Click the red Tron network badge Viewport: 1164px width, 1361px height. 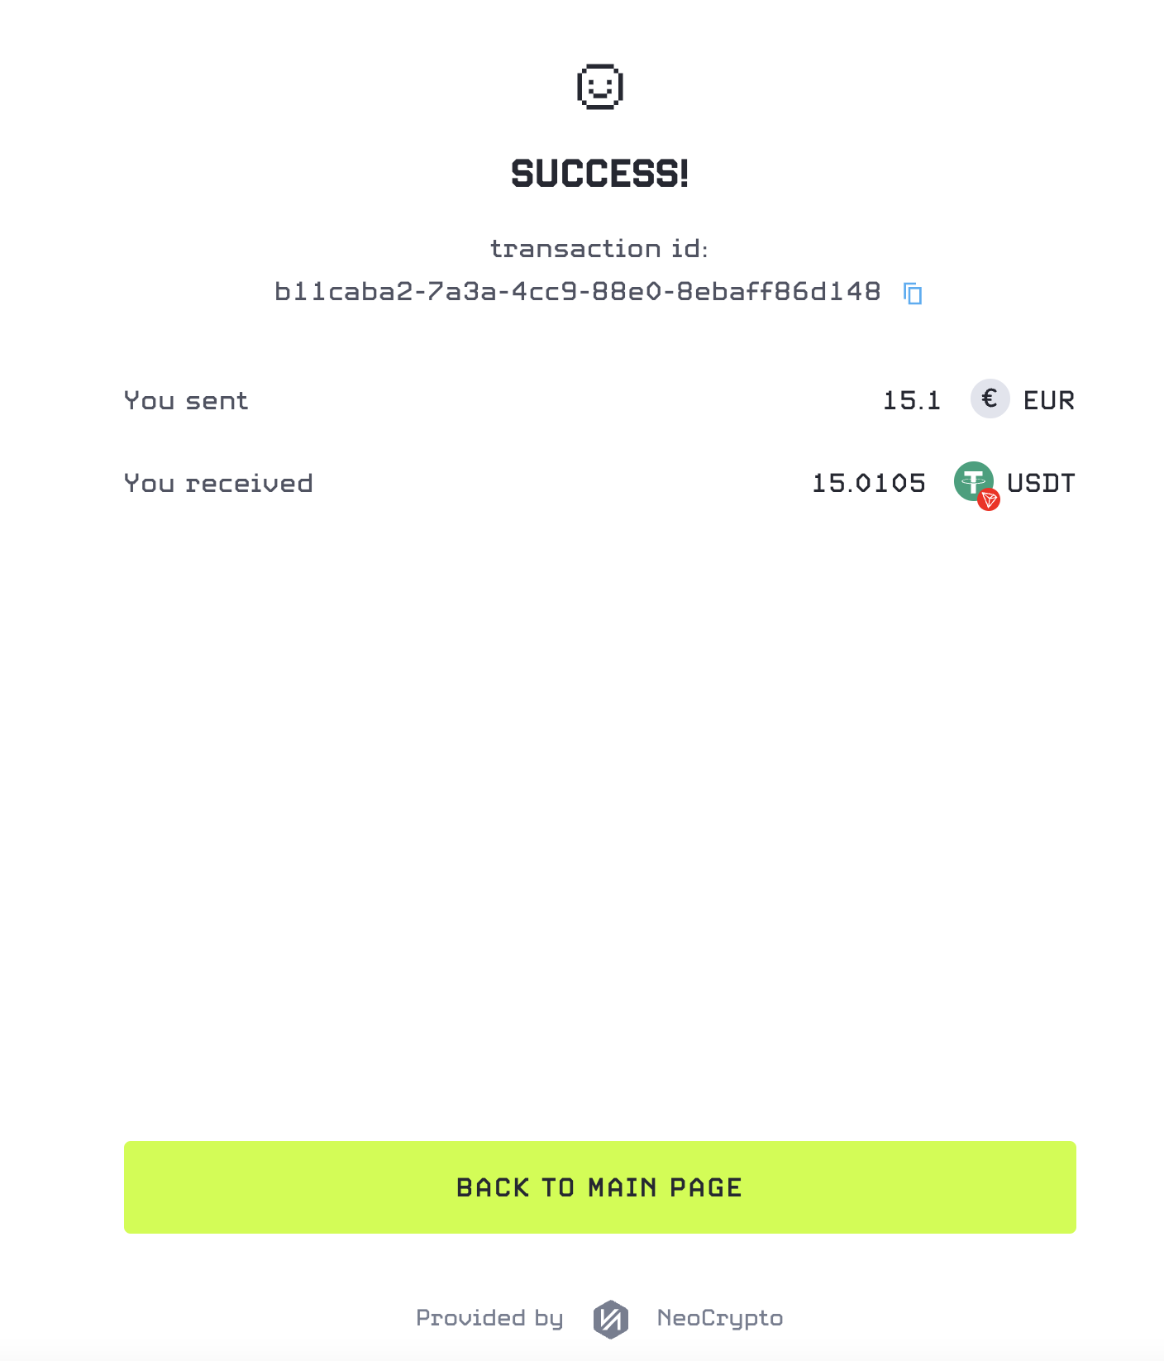pos(989,499)
